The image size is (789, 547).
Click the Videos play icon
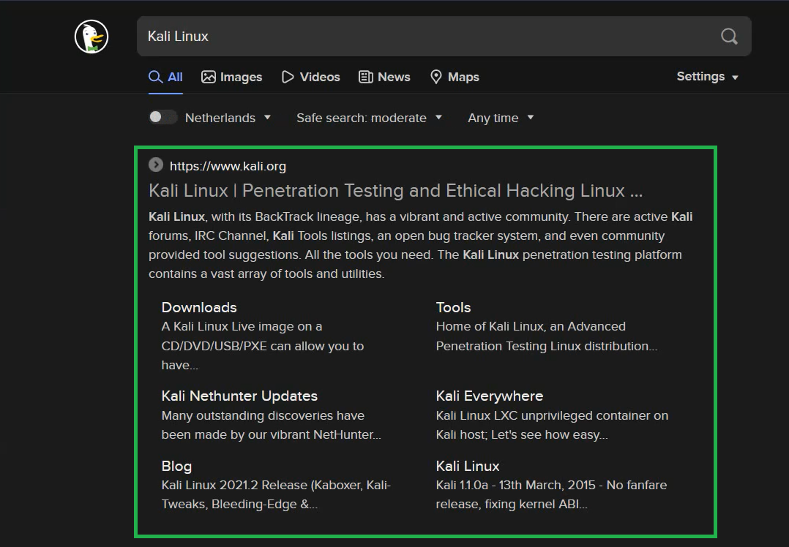287,76
